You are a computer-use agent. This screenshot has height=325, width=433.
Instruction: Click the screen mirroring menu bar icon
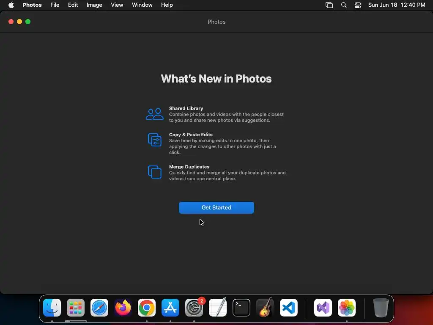tap(329, 5)
